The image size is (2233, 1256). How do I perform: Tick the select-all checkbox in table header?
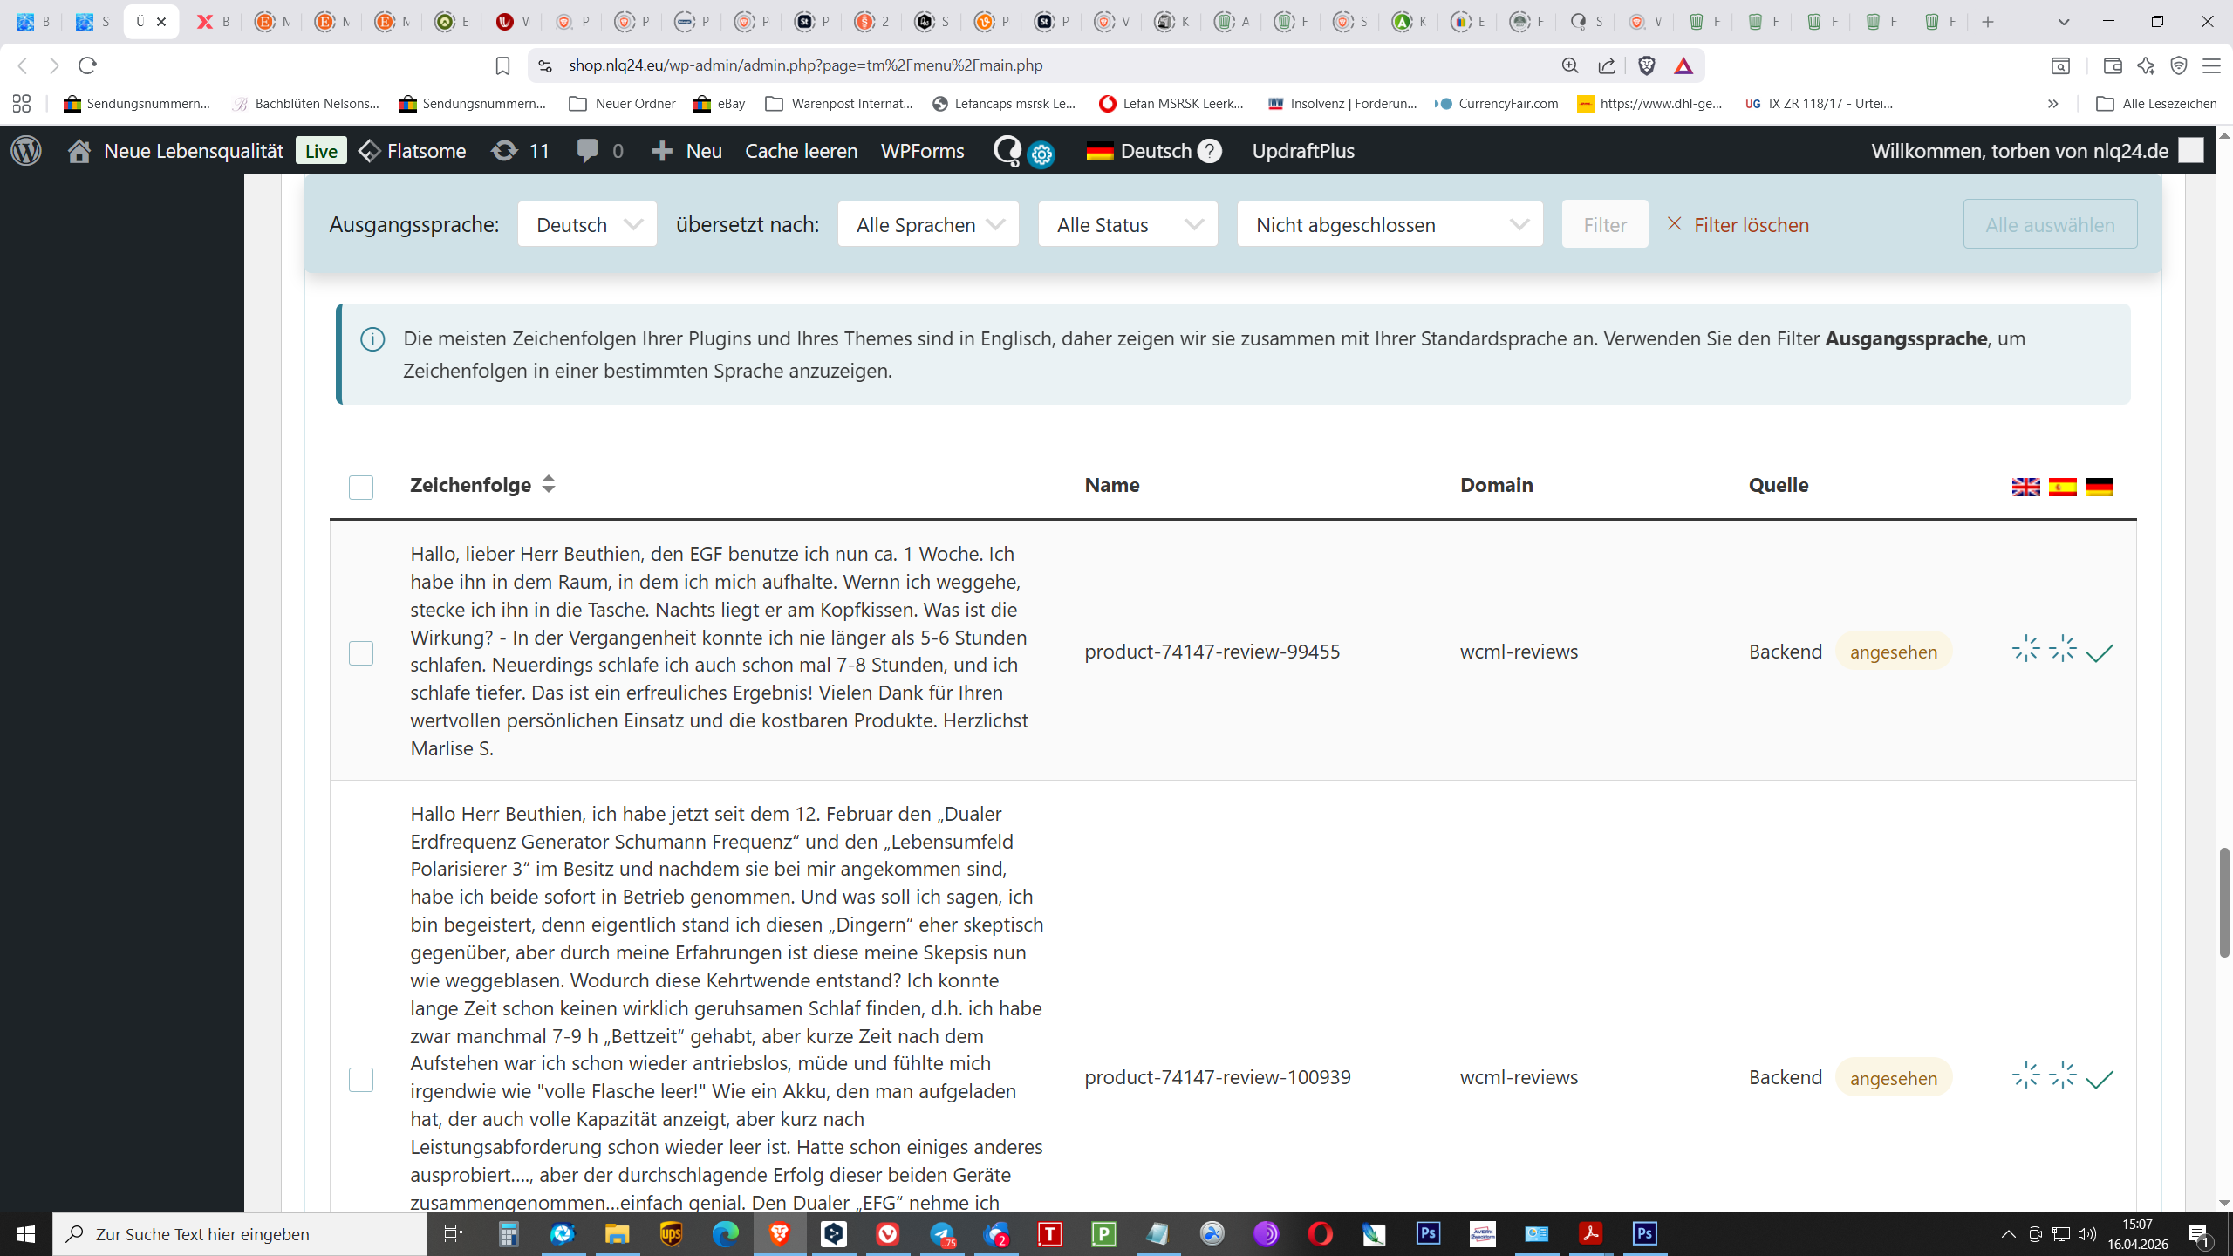point(361,487)
